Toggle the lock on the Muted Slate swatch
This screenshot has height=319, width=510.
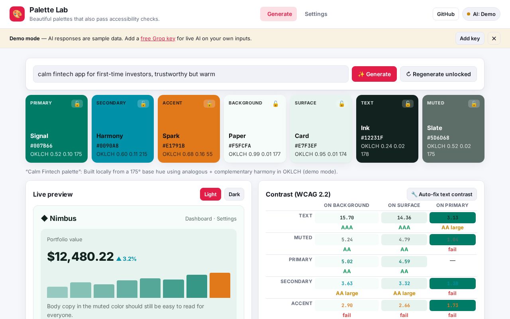tap(474, 104)
